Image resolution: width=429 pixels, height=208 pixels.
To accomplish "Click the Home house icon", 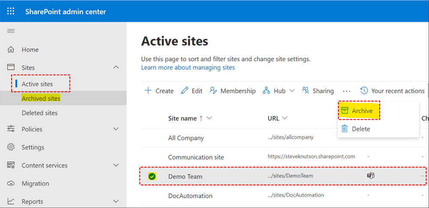I will point(11,50).
